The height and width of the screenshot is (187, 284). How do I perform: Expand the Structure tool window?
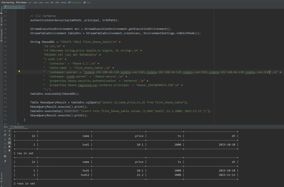pos(1,177)
